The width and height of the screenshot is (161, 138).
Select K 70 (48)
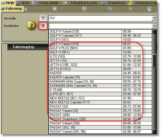tap(100, 90)
